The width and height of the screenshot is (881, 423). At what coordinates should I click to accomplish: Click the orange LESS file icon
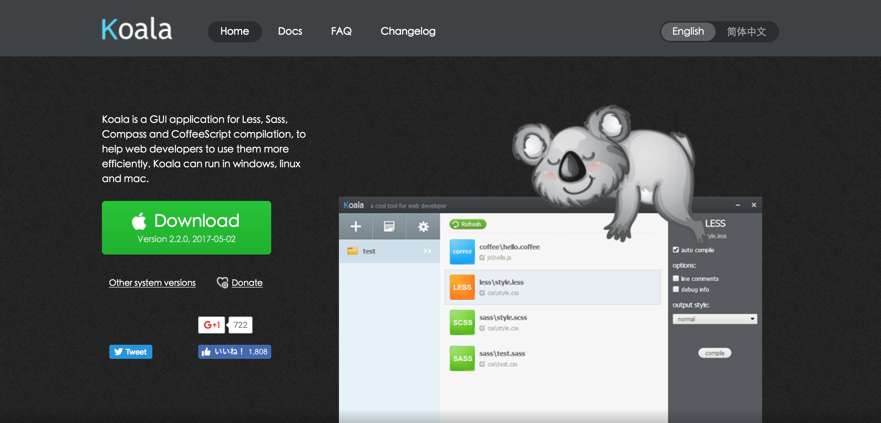462,287
